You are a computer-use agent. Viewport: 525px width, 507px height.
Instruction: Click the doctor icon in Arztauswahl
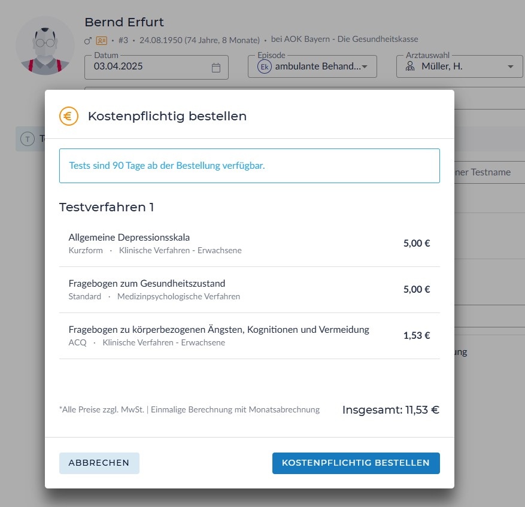click(x=410, y=66)
